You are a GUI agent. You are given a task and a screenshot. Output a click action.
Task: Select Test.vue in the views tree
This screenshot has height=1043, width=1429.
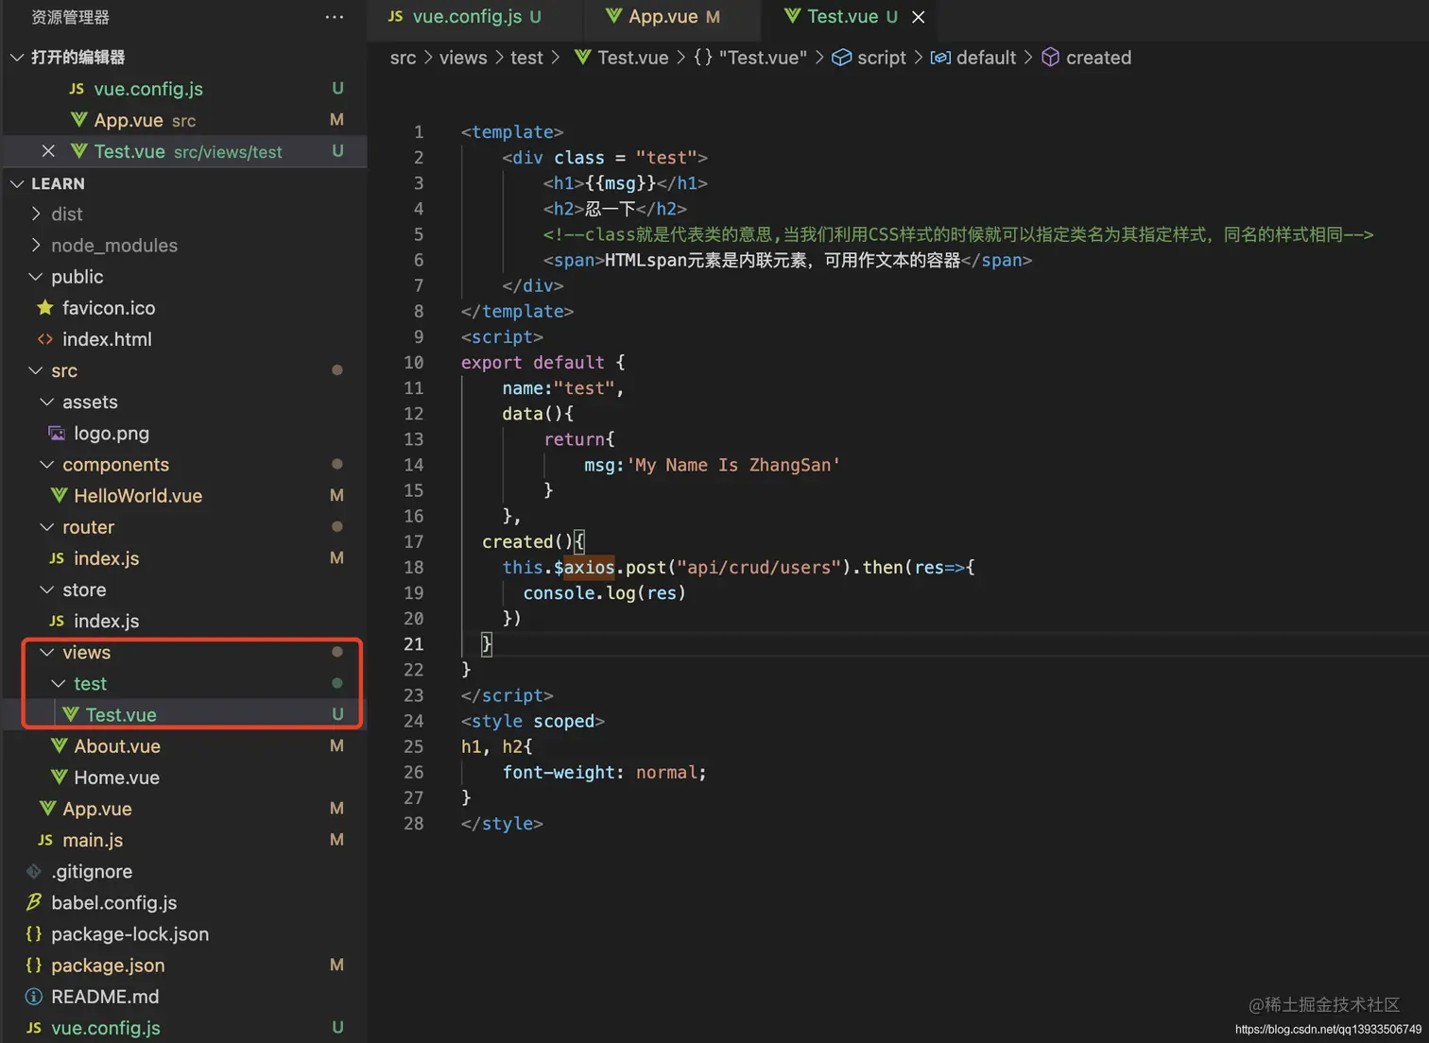coord(183,714)
